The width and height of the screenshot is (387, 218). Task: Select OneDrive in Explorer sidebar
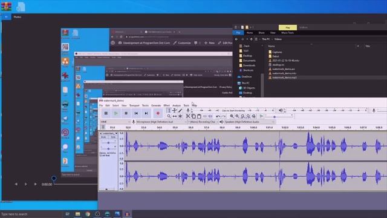tap(244, 77)
